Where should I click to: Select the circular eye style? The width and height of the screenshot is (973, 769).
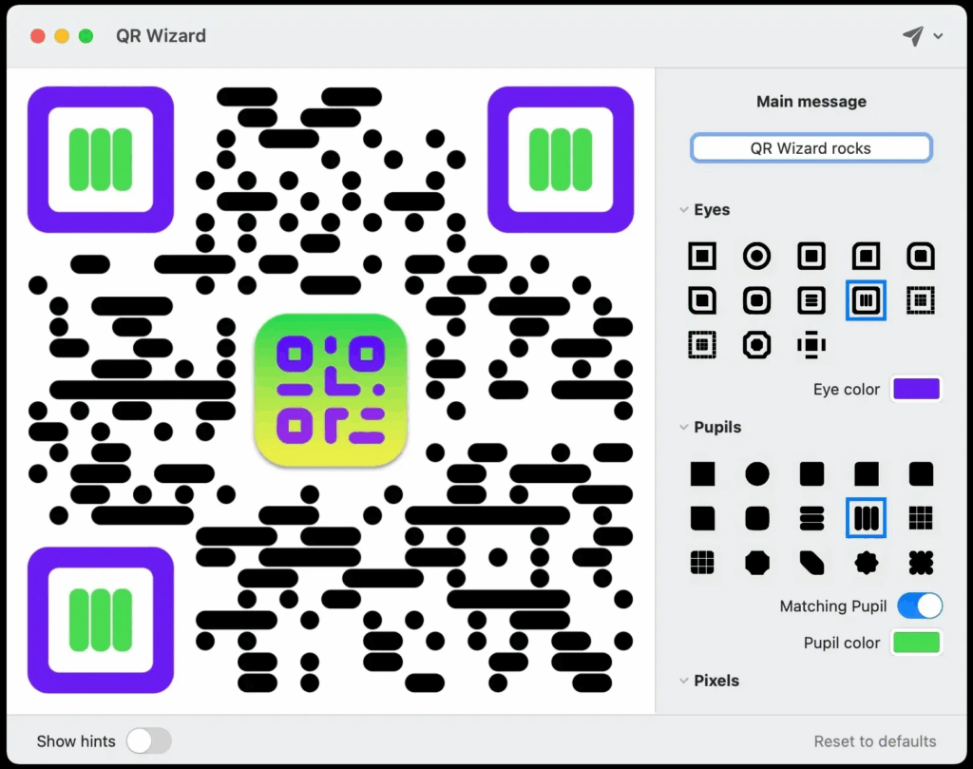756,256
